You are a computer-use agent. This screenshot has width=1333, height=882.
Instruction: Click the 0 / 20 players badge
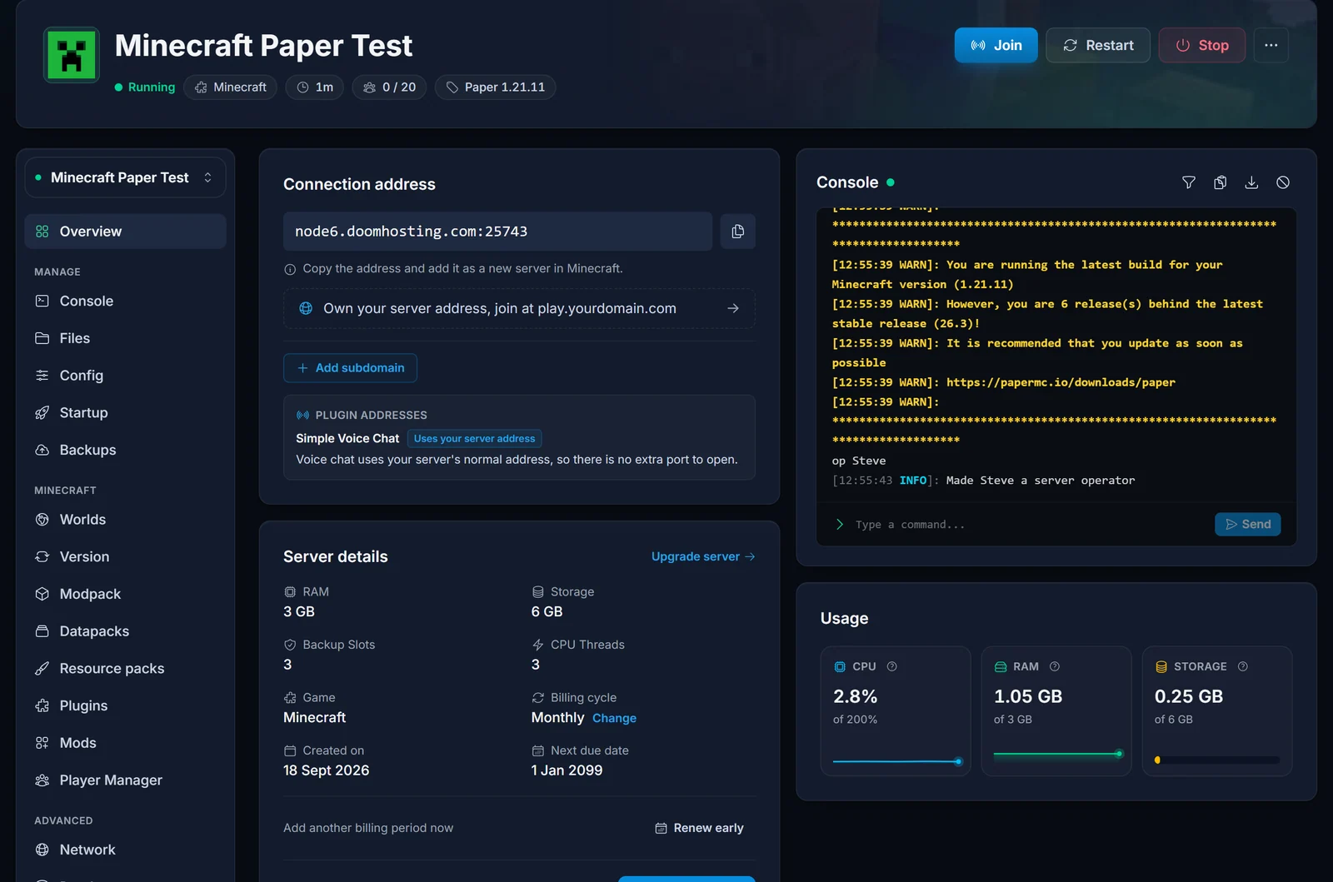pyautogui.click(x=389, y=87)
